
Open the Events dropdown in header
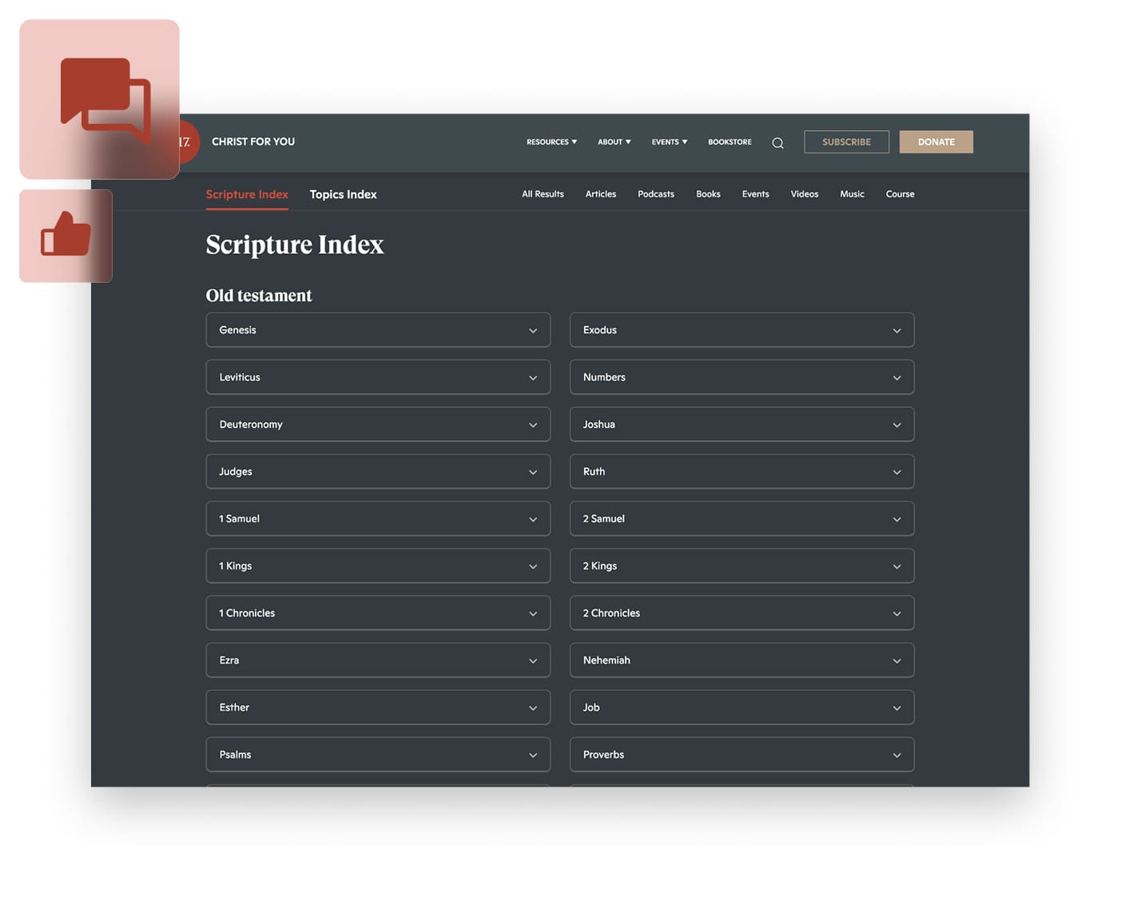pos(669,142)
